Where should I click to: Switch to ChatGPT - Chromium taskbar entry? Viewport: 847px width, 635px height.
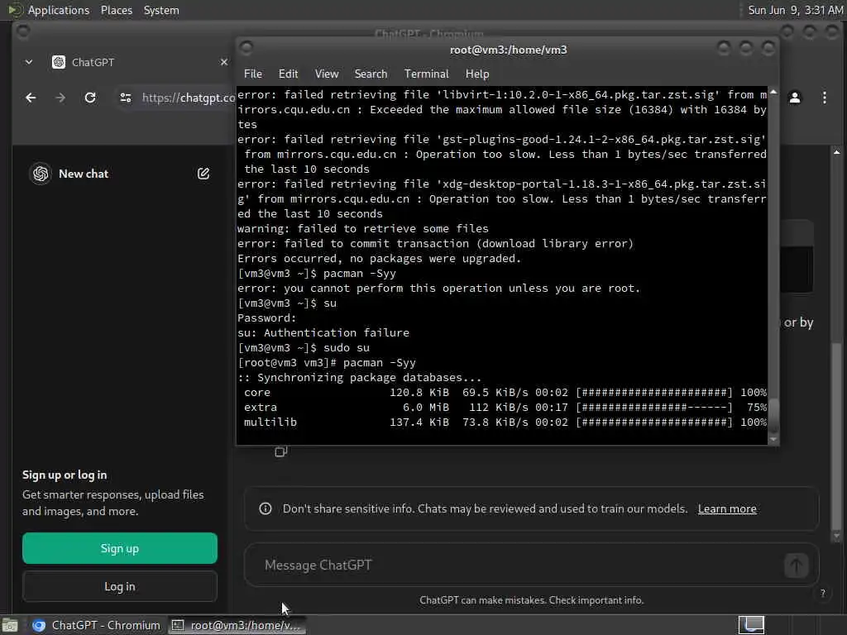coord(96,625)
